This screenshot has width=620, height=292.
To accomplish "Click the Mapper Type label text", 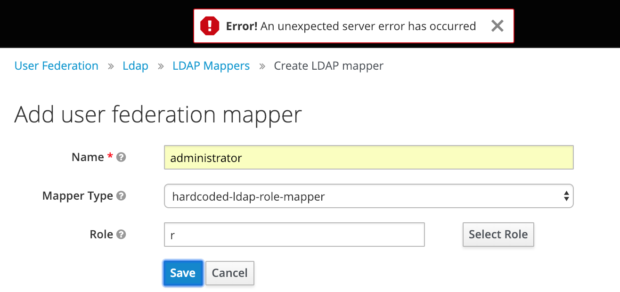I will 78,196.
